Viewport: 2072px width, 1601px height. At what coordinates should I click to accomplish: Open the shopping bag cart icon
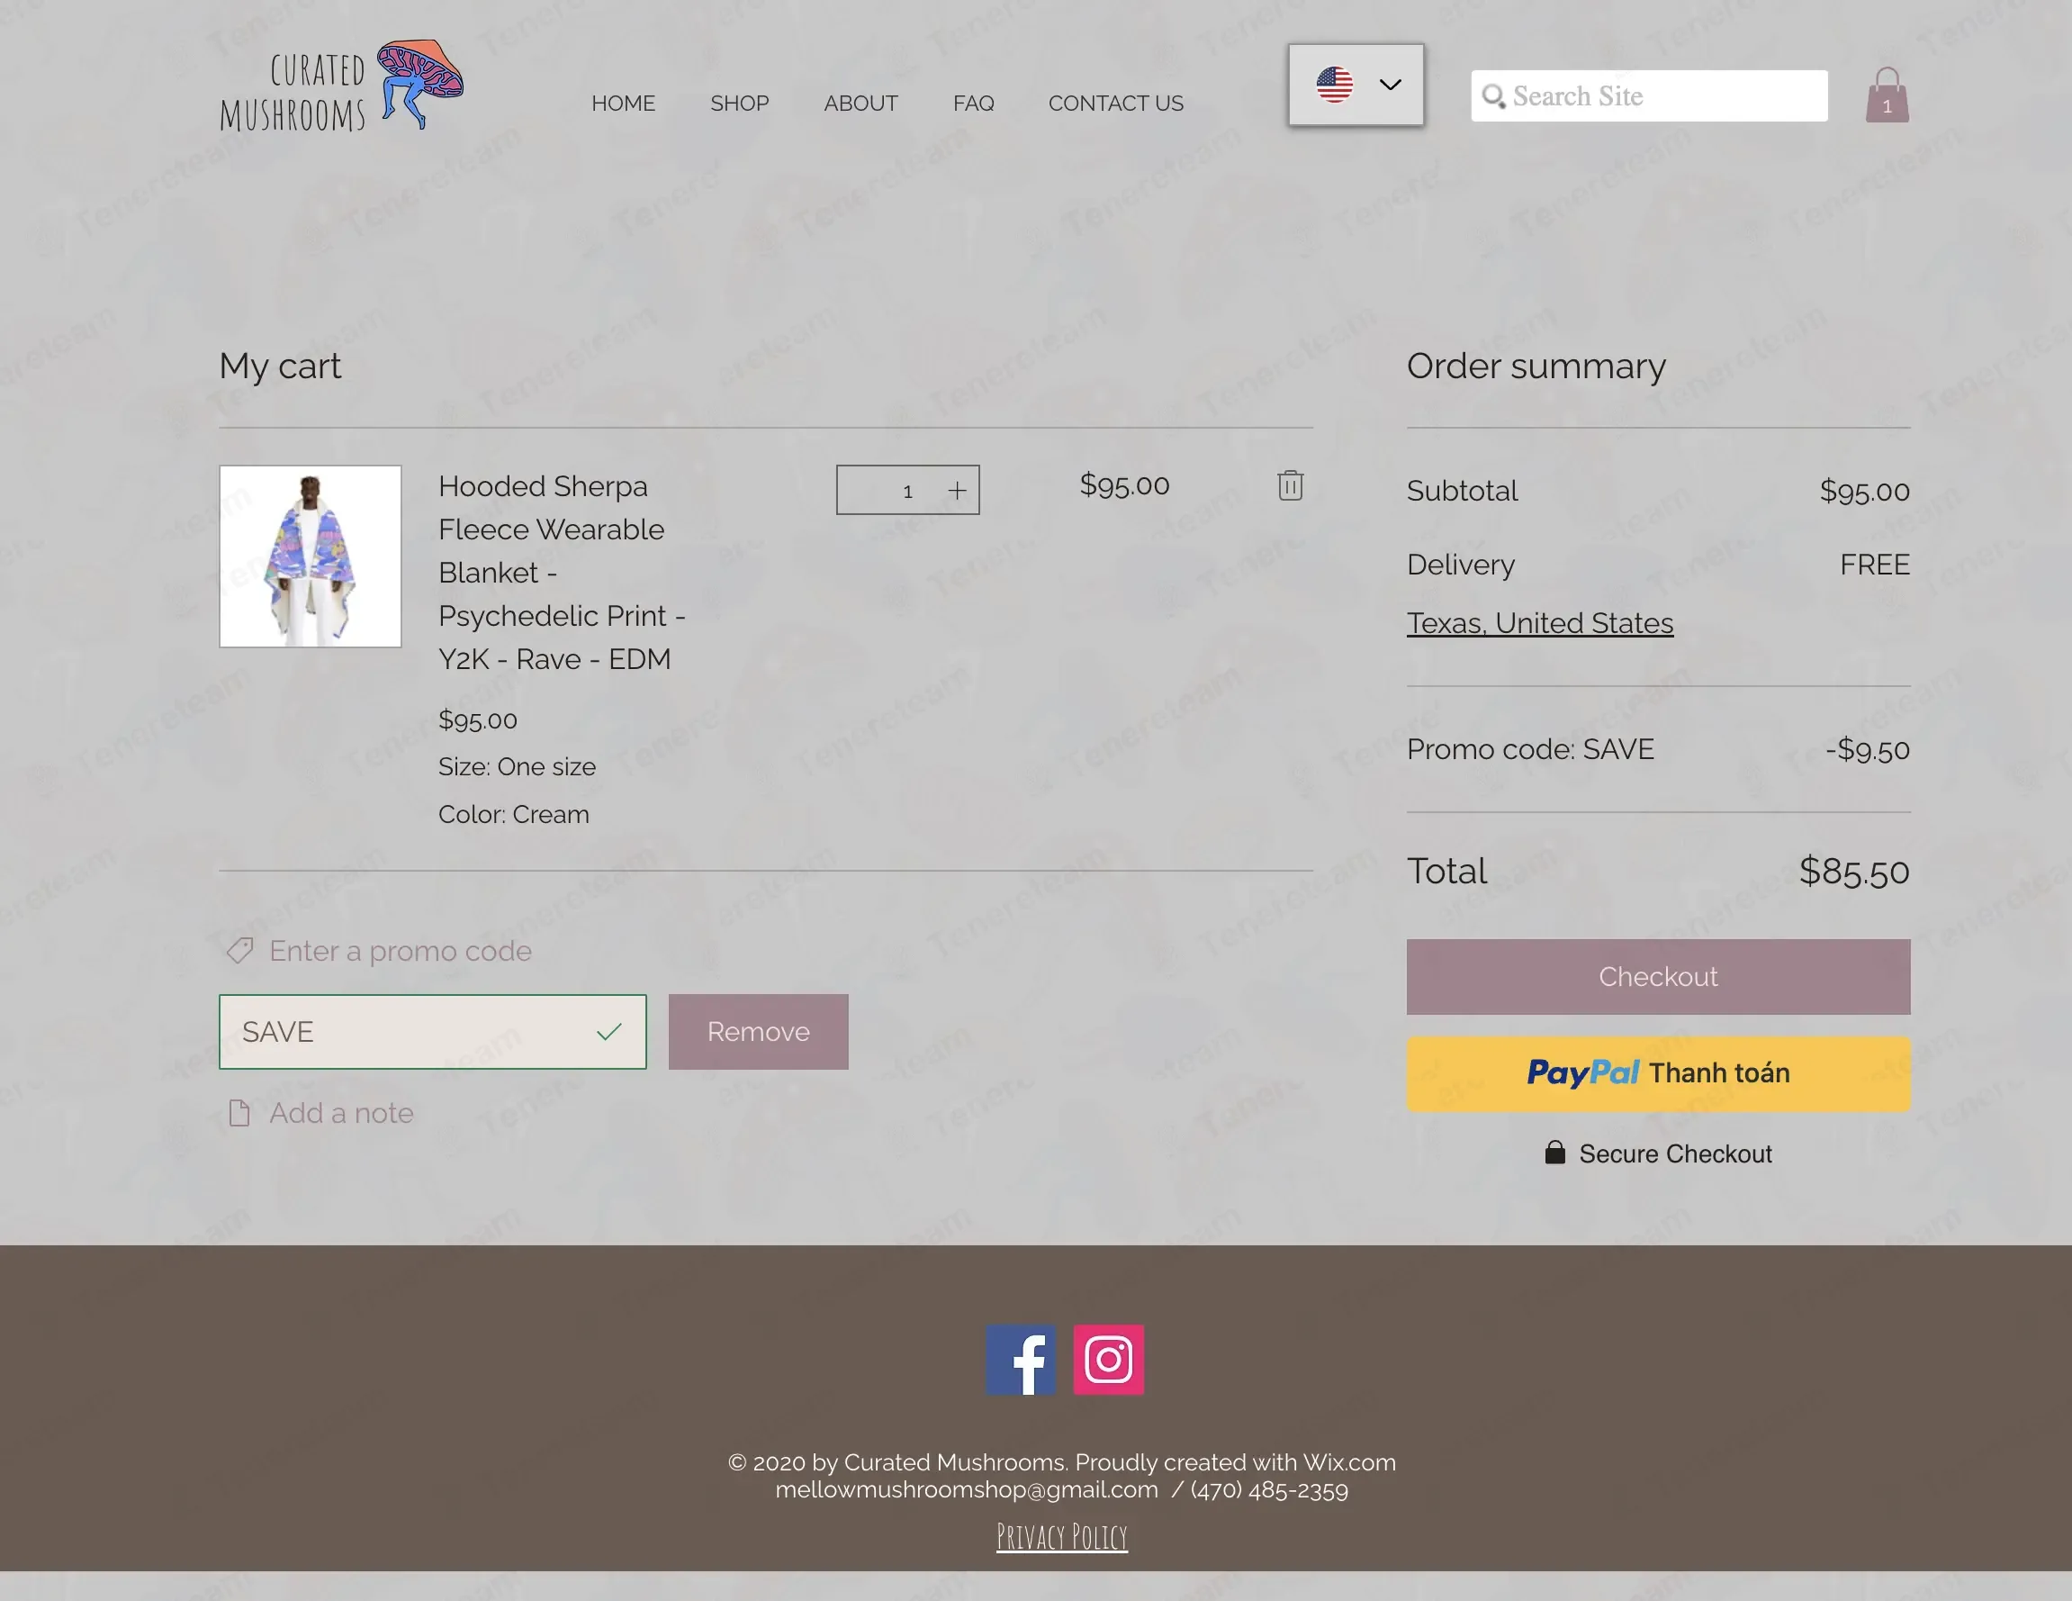1887,95
